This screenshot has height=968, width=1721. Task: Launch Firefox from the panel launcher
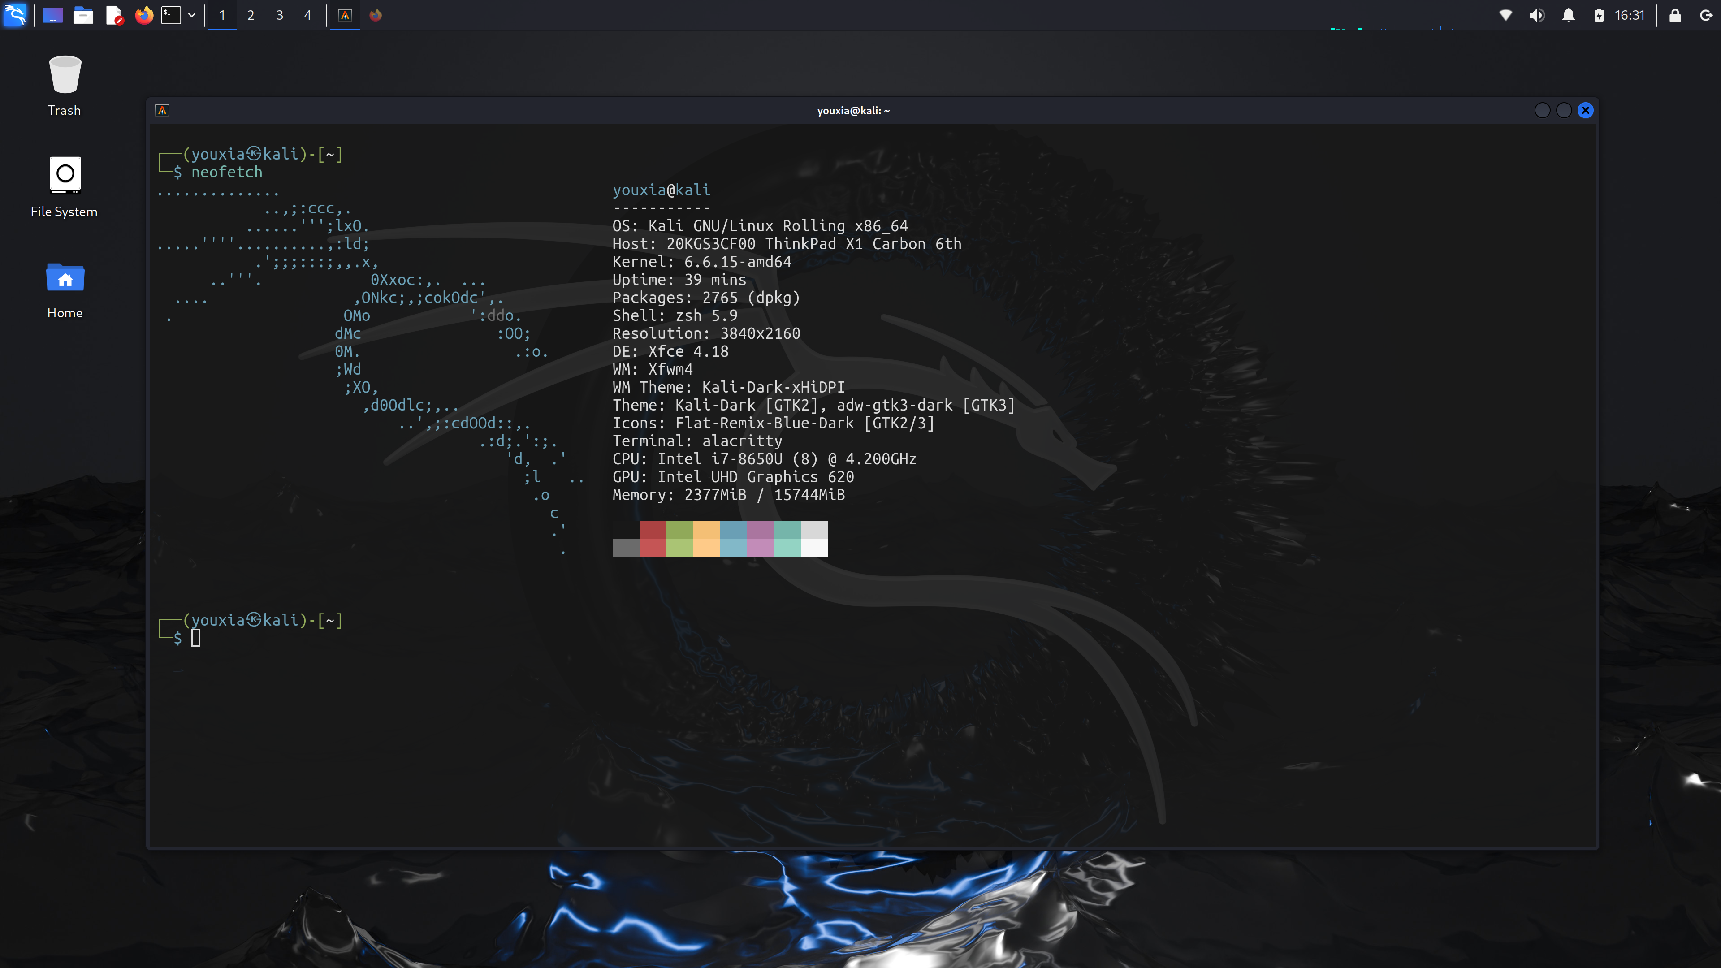pos(143,15)
